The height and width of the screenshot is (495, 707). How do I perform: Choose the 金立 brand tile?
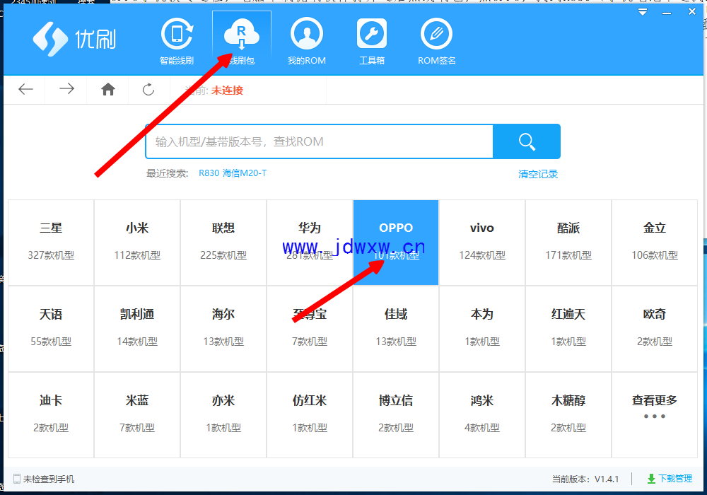coord(655,243)
